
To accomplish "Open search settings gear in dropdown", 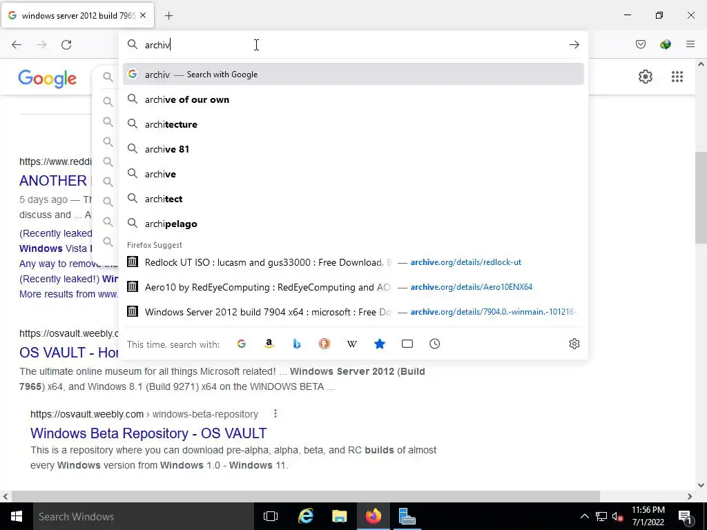I will pos(574,344).
